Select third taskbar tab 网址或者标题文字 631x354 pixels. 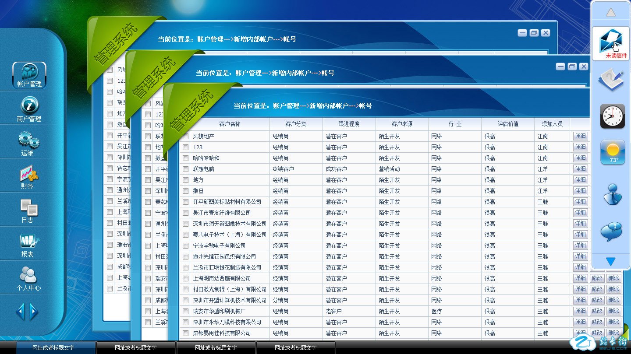click(x=216, y=348)
